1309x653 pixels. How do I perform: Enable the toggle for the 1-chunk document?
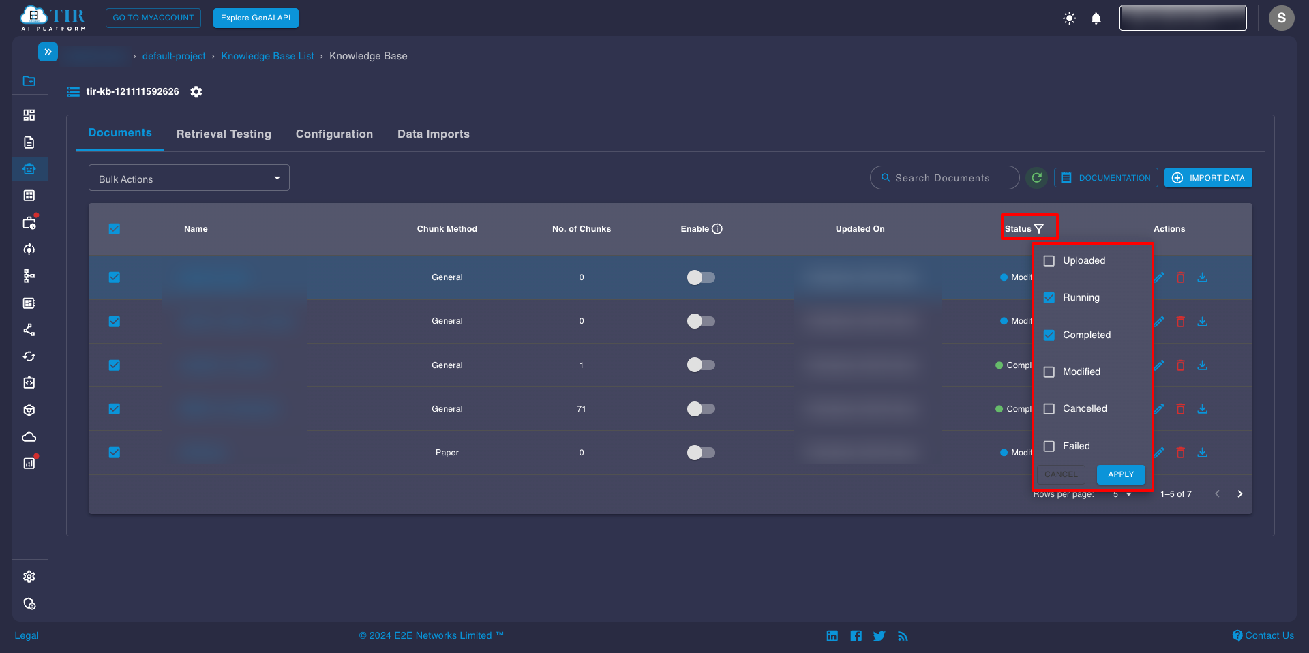pos(701,365)
